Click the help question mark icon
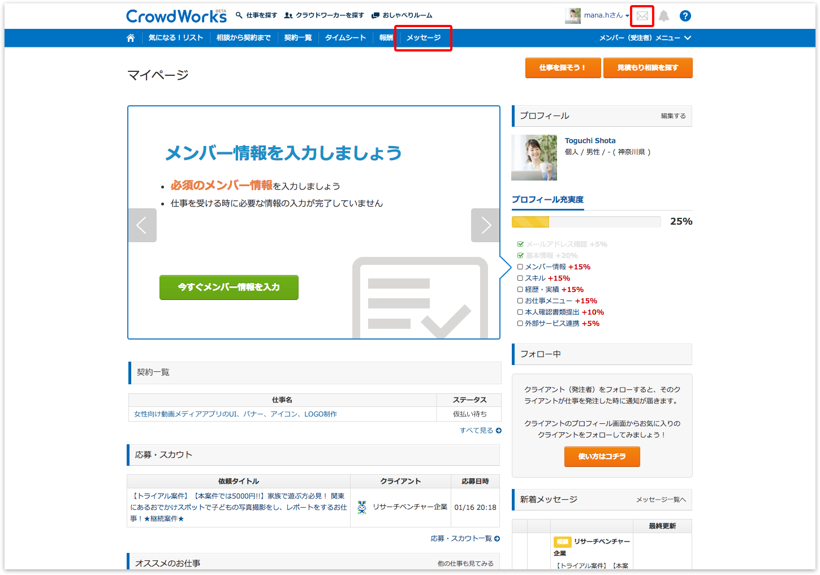The width and height of the screenshot is (820, 575). tap(685, 16)
